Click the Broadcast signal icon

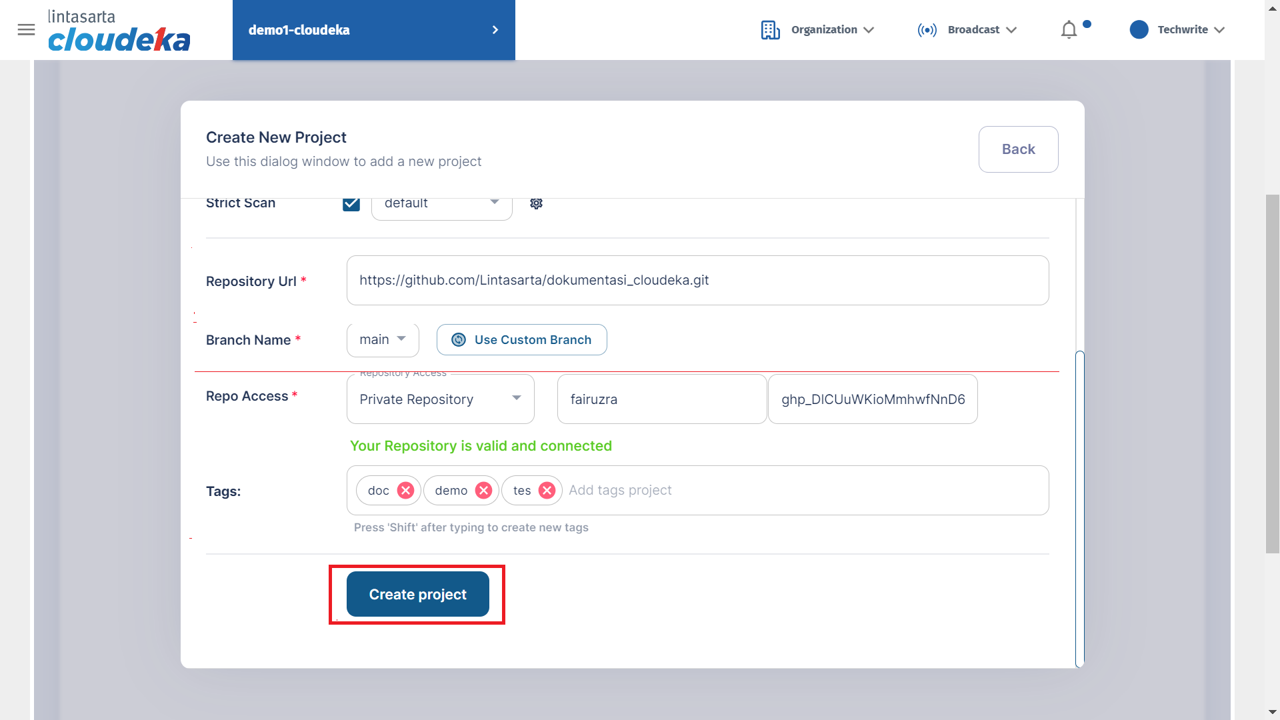[927, 30]
